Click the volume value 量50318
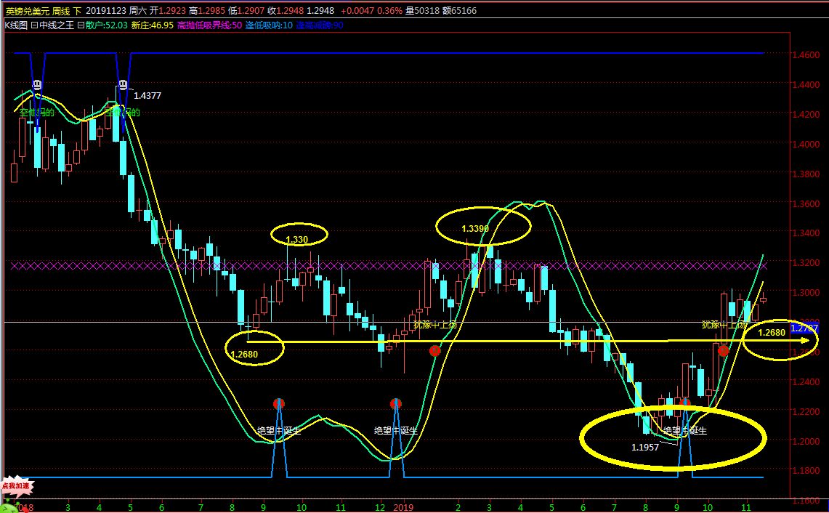This screenshot has width=829, height=513. coord(422,11)
